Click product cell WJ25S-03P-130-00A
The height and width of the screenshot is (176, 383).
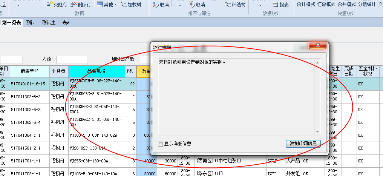point(97,161)
